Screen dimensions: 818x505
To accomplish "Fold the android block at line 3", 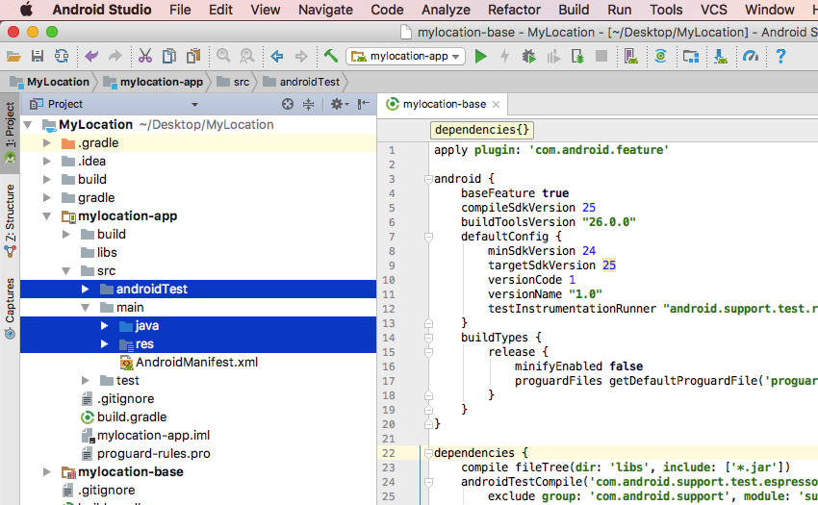I will point(428,179).
